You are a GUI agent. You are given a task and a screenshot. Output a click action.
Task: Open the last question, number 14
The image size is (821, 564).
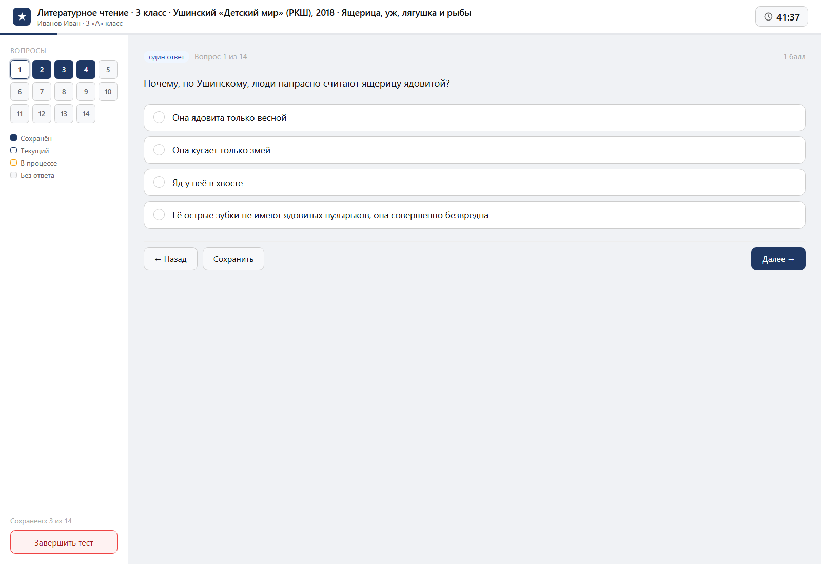pos(86,114)
